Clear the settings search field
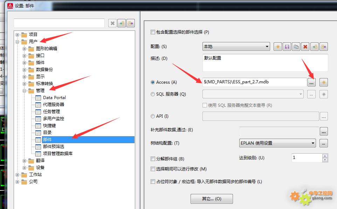This screenshot has height=209, width=337. [x=112, y=23]
